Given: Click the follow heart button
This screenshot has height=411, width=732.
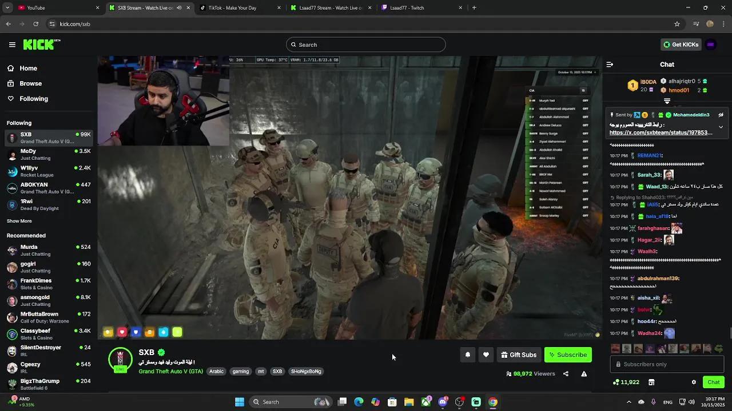Looking at the screenshot, I should tap(486, 355).
